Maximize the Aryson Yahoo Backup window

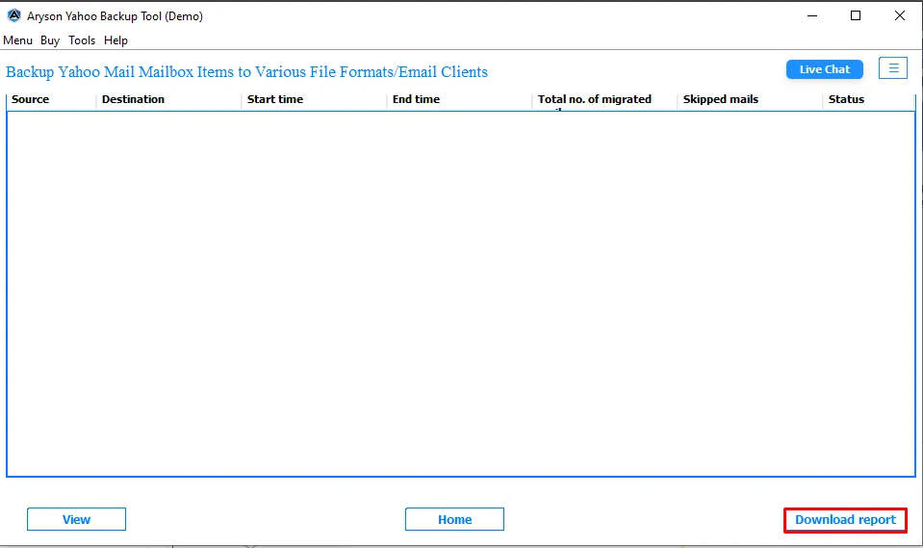(856, 16)
